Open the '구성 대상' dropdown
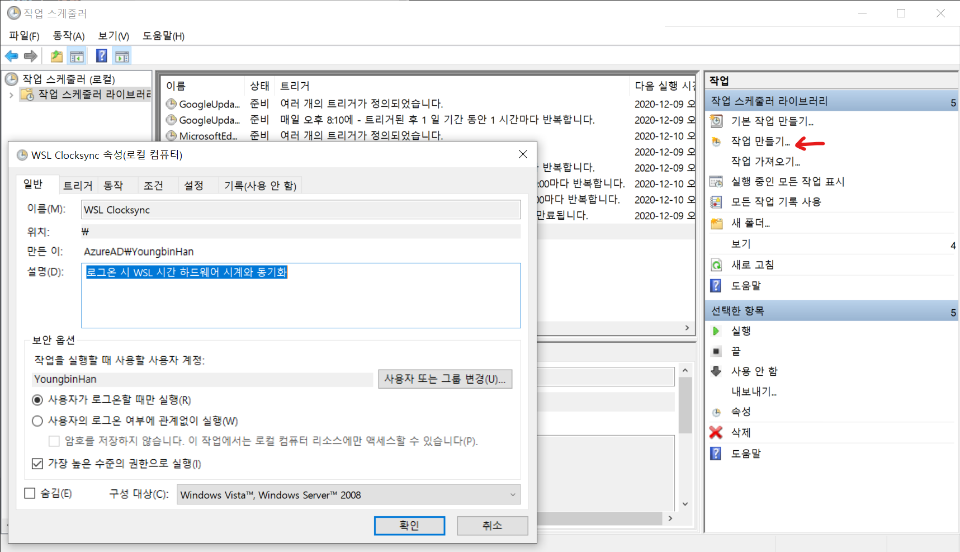Screen dimensions: 960x552 (348, 495)
